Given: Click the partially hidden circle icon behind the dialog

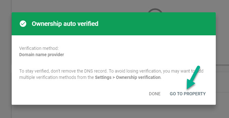Looking at the screenshot, I should tap(155, 10).
